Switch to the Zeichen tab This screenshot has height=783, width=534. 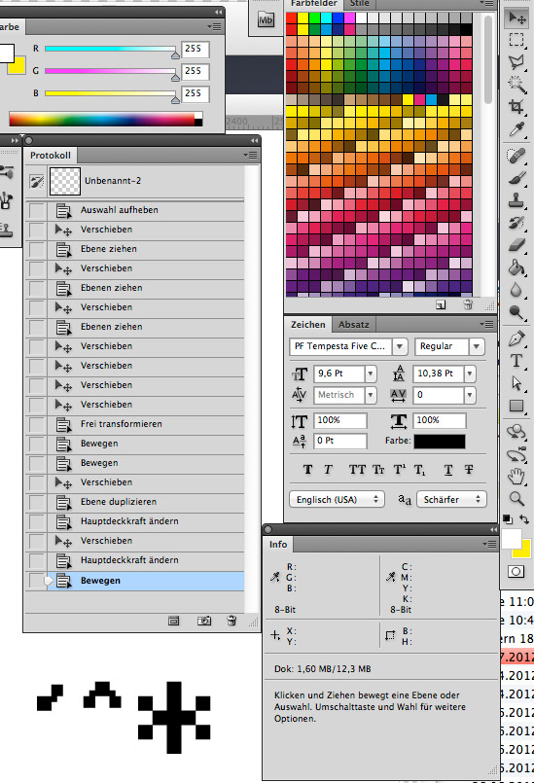click(308, 325)
